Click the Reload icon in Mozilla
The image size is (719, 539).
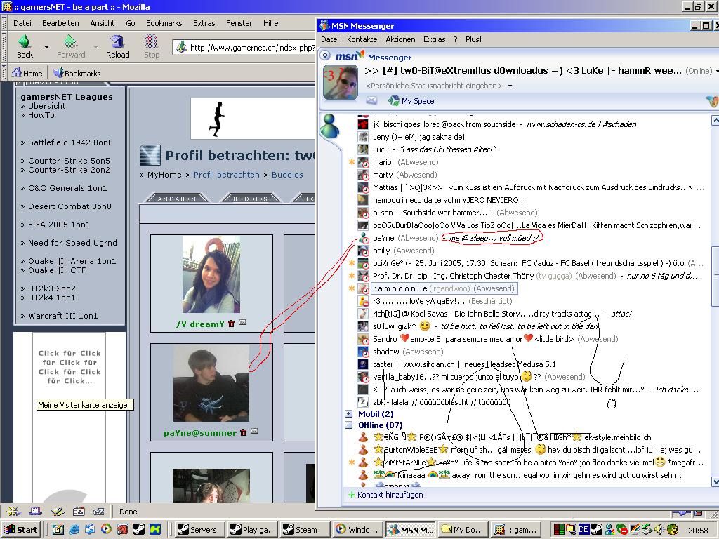118,41
